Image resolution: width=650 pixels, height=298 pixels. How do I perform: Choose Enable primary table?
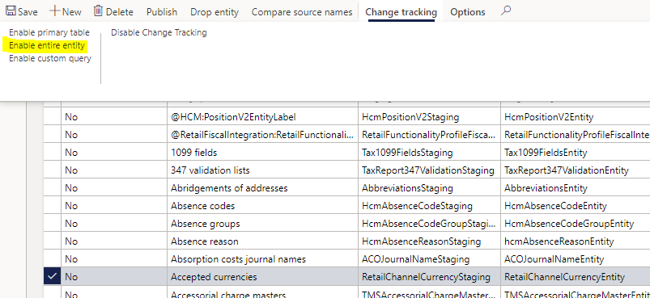coord(49,32)
